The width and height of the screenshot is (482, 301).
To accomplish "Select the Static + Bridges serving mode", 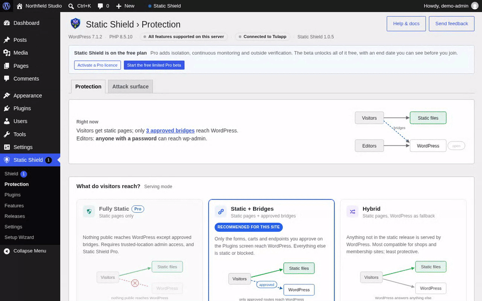I will tap(272, 250).
